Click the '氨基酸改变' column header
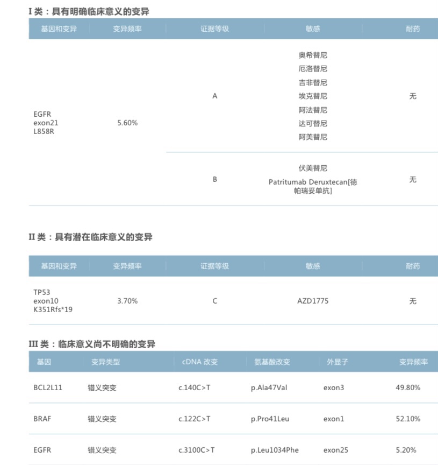This screenshot has height=465, width=438. (272, 362)
